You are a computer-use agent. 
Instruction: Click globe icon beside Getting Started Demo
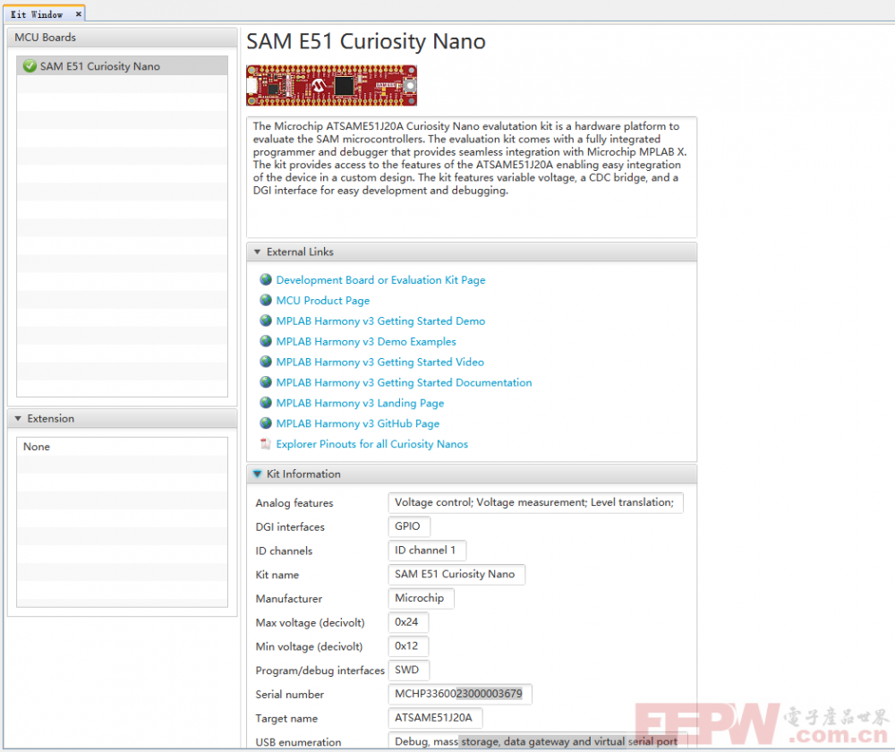coord(266,320)
